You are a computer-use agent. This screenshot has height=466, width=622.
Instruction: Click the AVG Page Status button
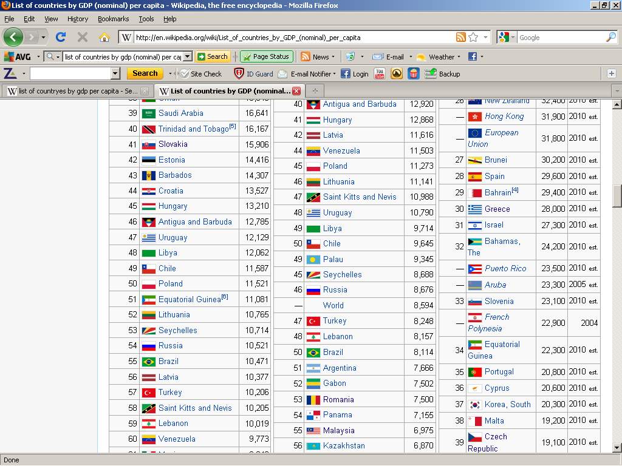point(267,56)
